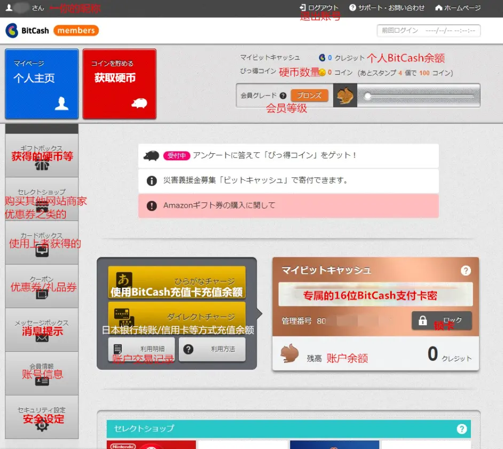The image size is (503, 449).
Task: Click the 16-digit BitCash ID field
Action: point(375,294)
